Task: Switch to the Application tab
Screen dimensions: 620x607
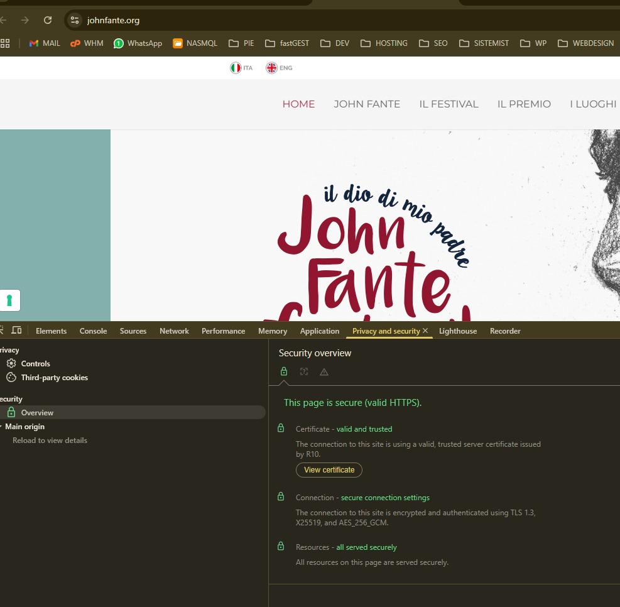Action: (x=320, y=331)
